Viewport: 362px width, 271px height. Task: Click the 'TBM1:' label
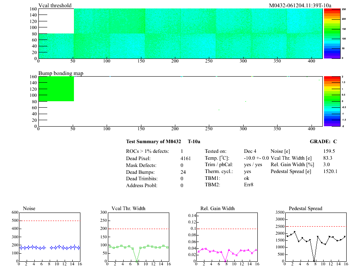213,178
